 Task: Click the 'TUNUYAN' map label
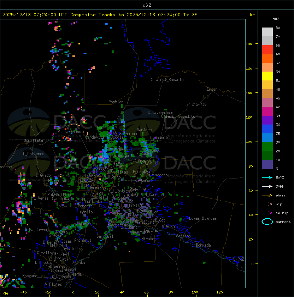(75, 274)
